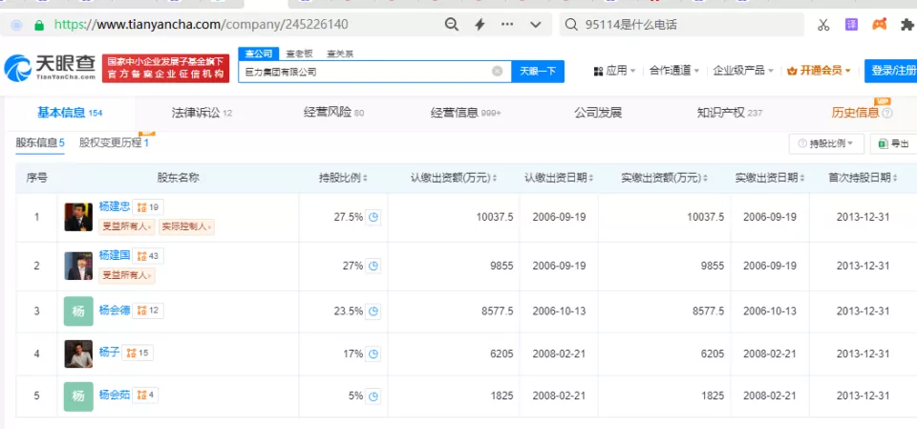The image size is (917, 429).
Task: Select the 股东信息 sub-tab
Action: [40, 142]
